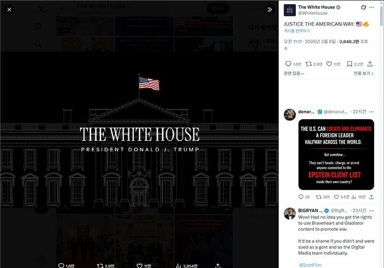
Task: Collapse the sidebar with double chevron icon
Action: tap(270, 10)
